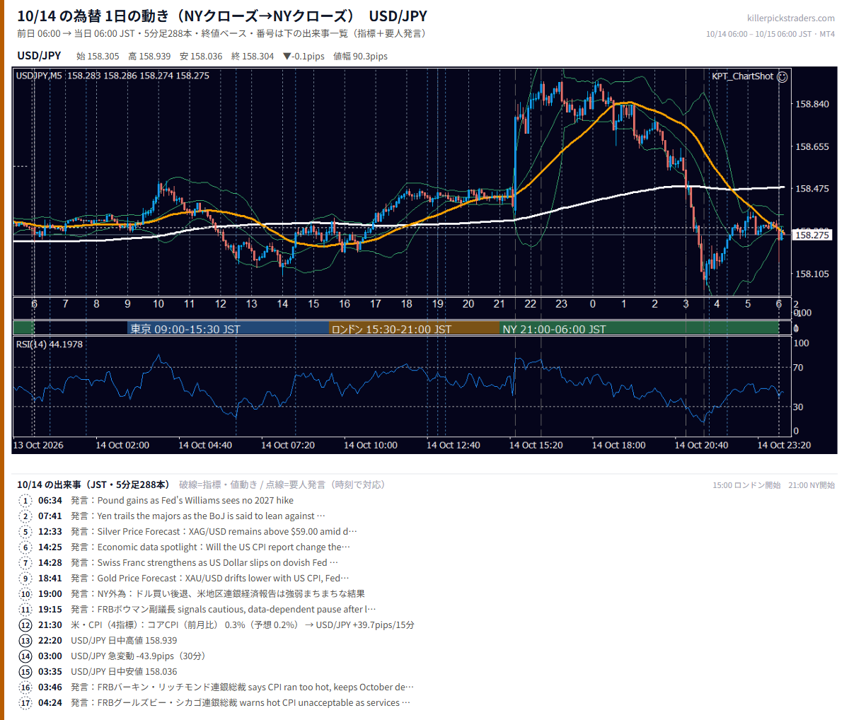Click circled number 16 event marker

point(26,687)
